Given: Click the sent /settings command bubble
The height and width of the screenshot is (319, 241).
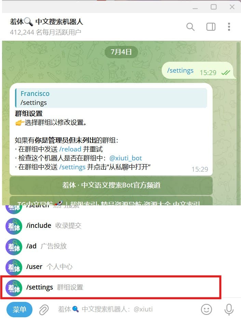Looking at the screenshot, I should pos(199,70).
